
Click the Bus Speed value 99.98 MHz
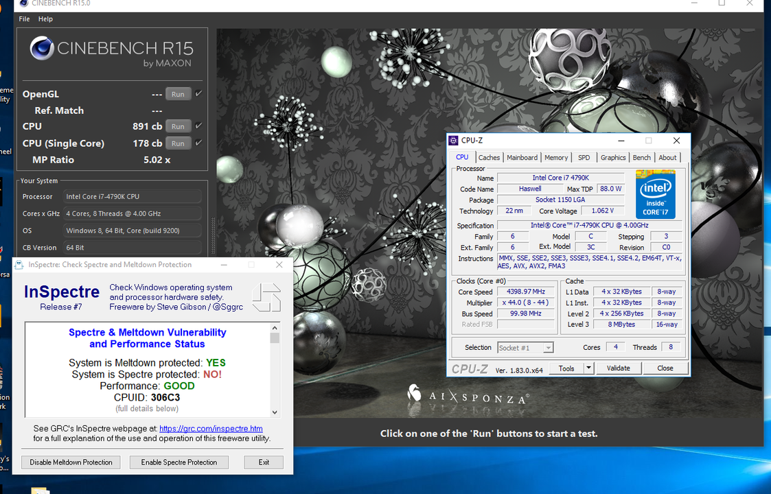coord(526,313)
